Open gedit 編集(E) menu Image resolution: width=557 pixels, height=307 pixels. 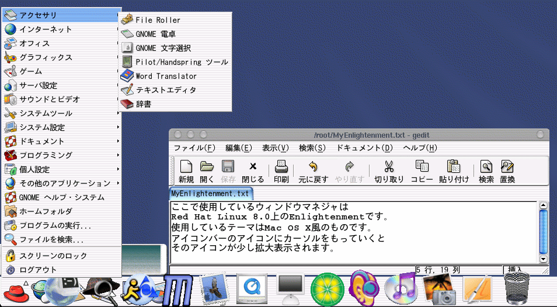coord(238,148)
